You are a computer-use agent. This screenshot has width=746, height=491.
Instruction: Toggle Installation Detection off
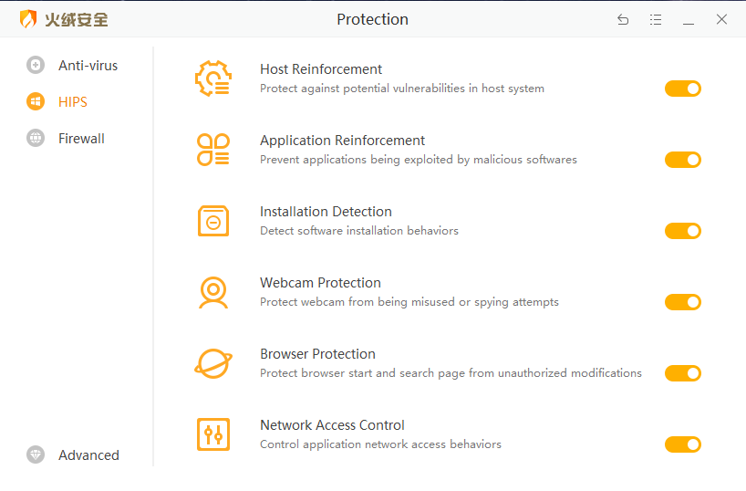click(x=682, y=231)
